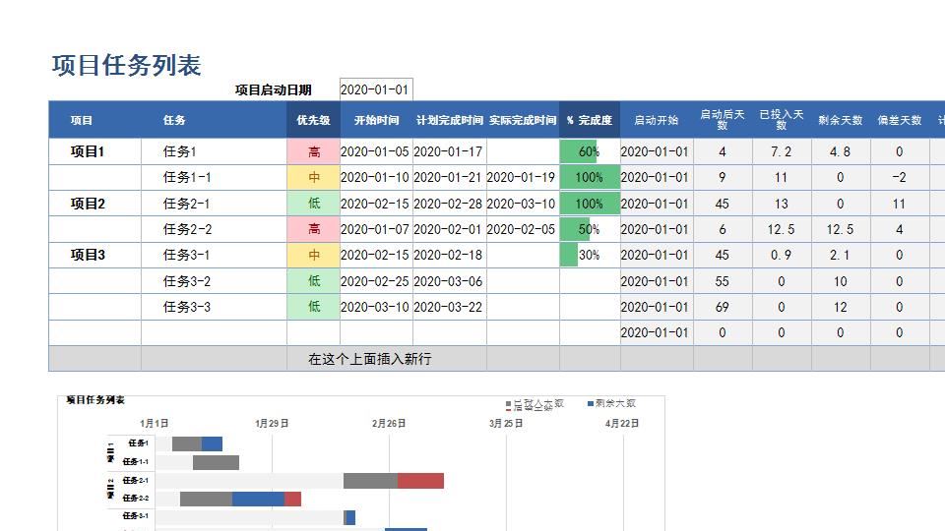Select the gray bar of 任务1-1 in chart

216,462
